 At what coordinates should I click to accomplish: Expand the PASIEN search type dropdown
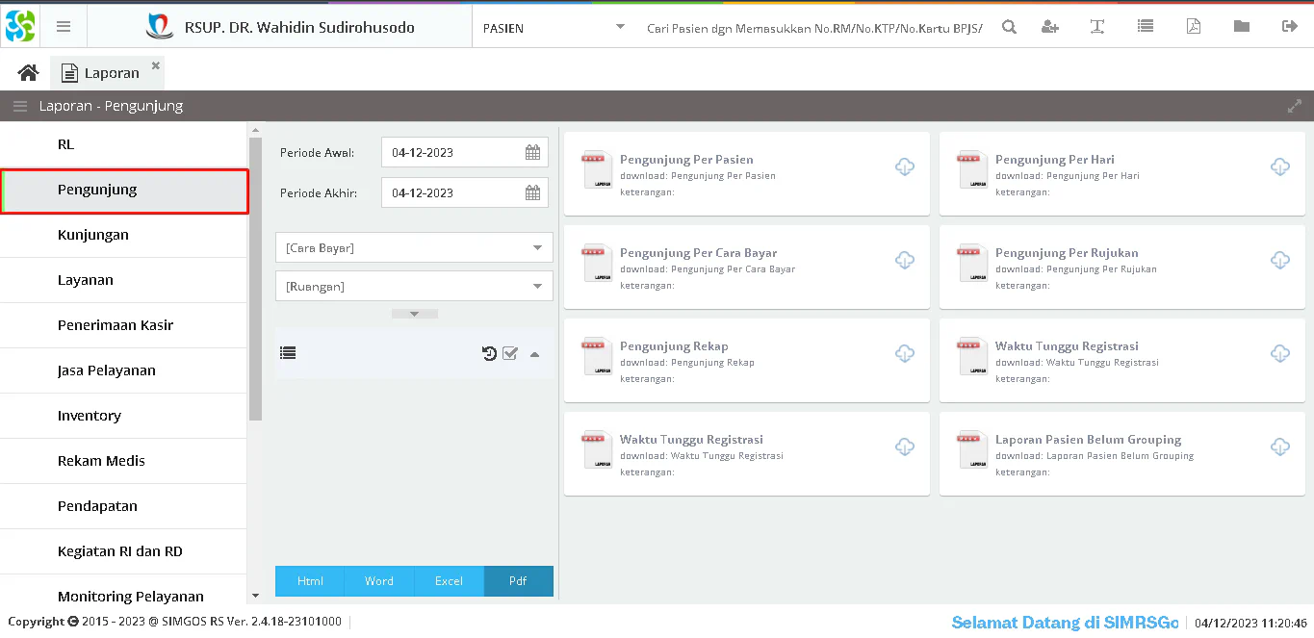click(x=620, y=27)
